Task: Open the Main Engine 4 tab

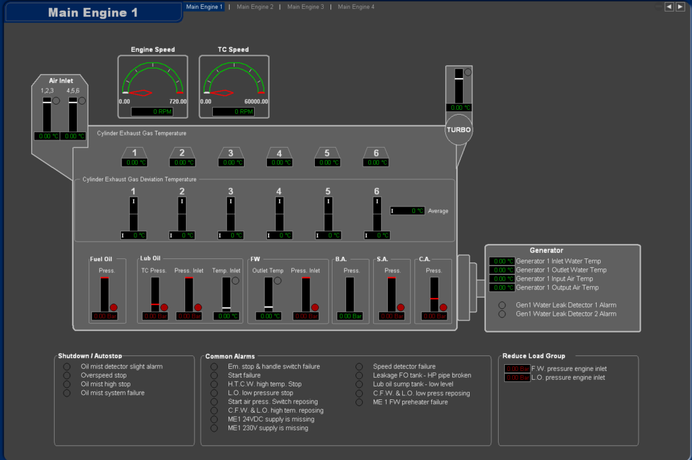Action: 355,7
